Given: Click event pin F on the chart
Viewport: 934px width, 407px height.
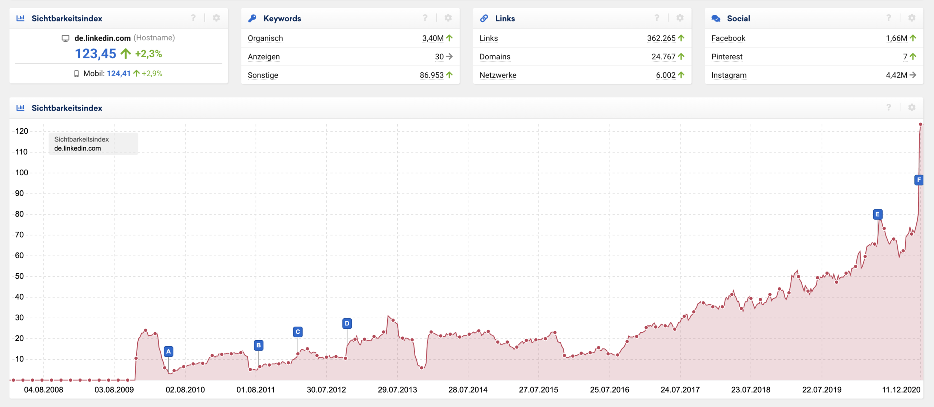Looking at the screenshot, I should click(919, 180).
